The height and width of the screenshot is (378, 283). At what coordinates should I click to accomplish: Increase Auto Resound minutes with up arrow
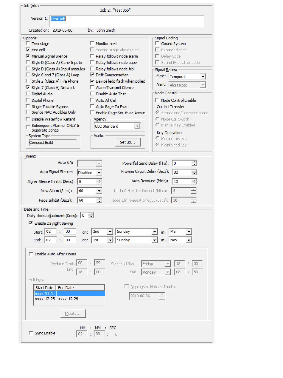tap(194, 180)
